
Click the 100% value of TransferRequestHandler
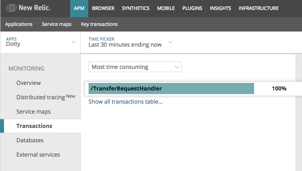tap(279, 88)
